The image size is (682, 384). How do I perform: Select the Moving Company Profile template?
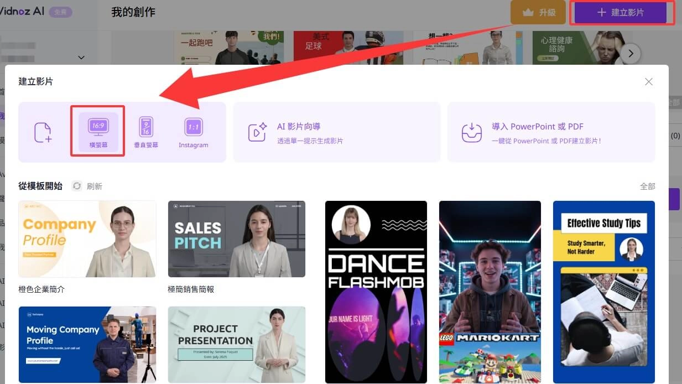pos(87,344)
